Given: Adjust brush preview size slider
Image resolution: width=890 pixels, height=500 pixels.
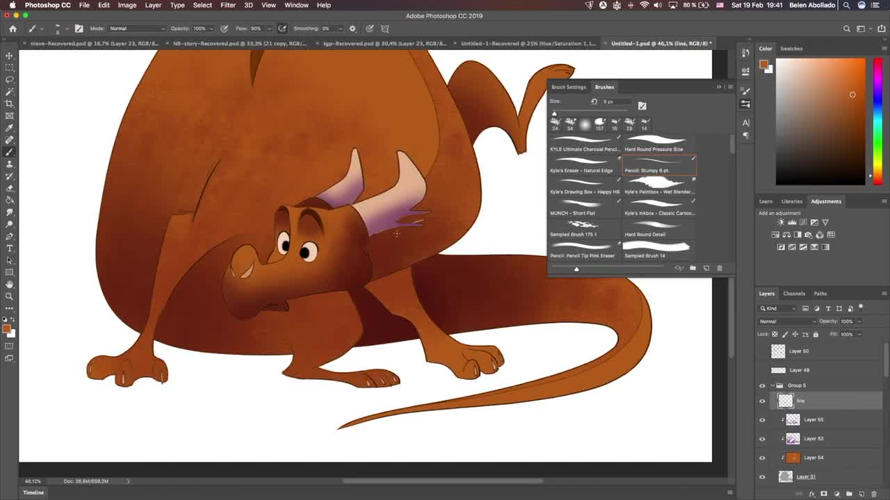Looking at the screenshot, I should click(x=576, y=269).
